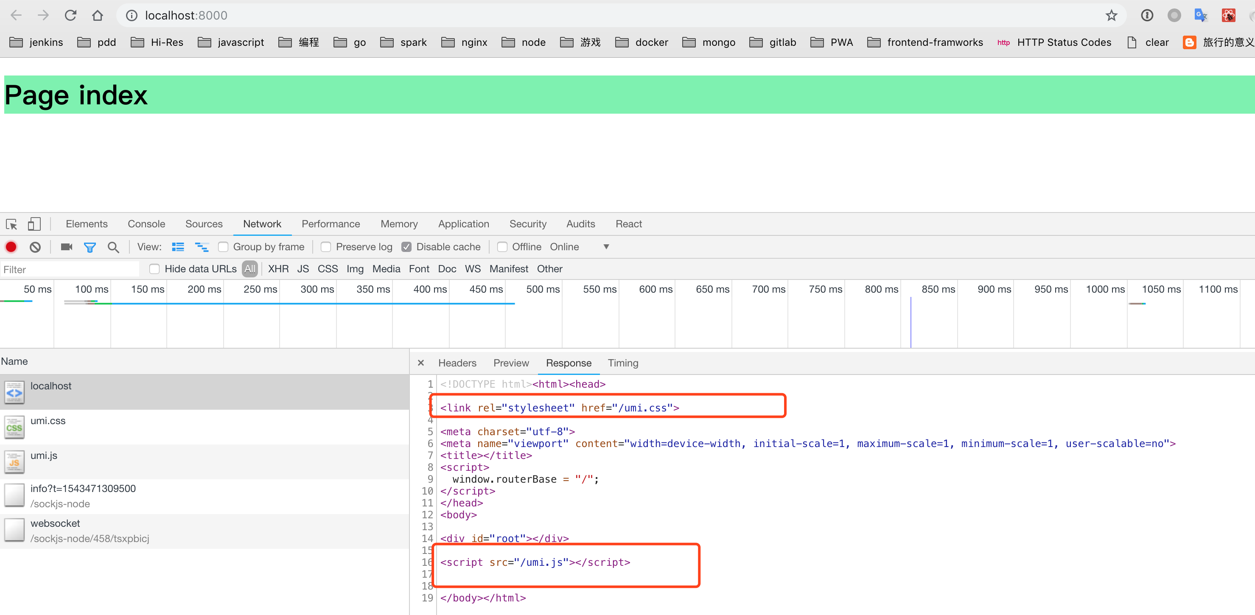Open the Performance panel

click(331, 224)
